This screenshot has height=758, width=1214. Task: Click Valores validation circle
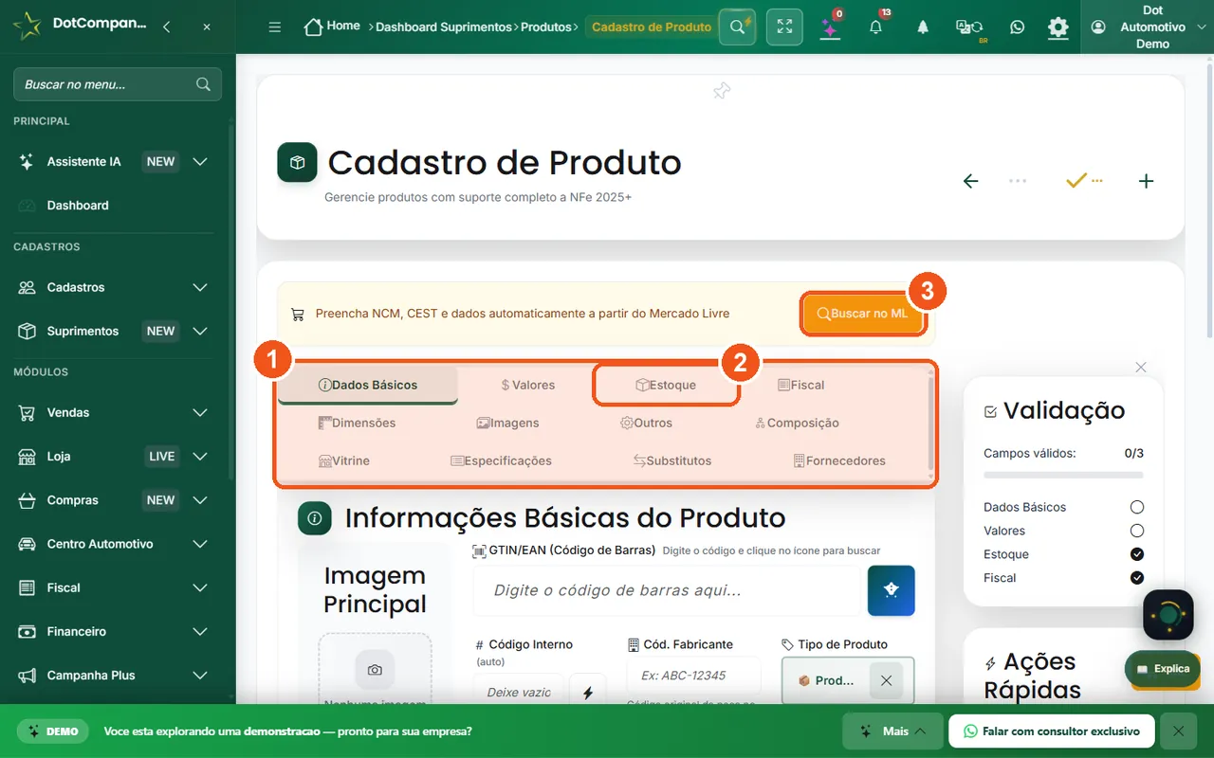(1137, 532)
